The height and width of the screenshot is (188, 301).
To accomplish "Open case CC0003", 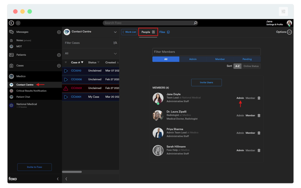I will (x=77, y=88).
